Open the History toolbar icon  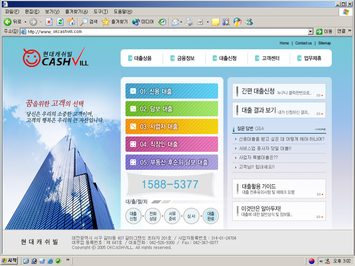162,22
